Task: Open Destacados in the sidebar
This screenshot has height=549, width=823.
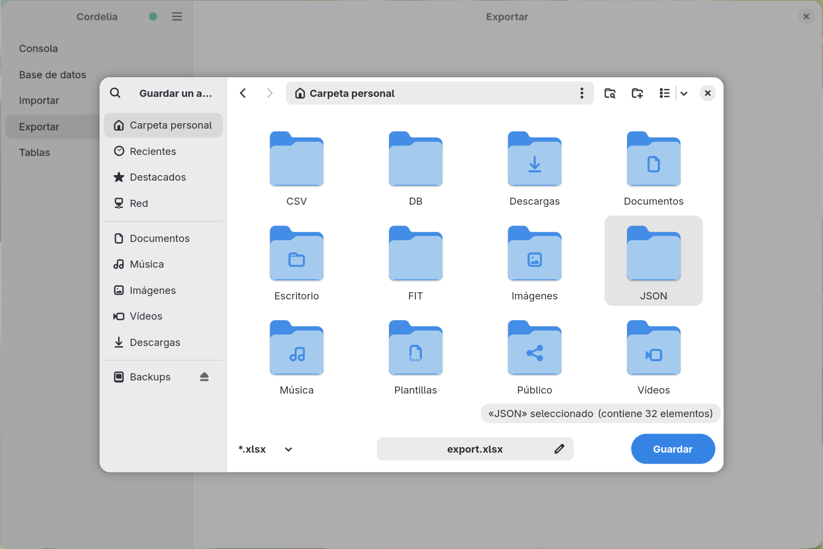Action: pos(163,177)
